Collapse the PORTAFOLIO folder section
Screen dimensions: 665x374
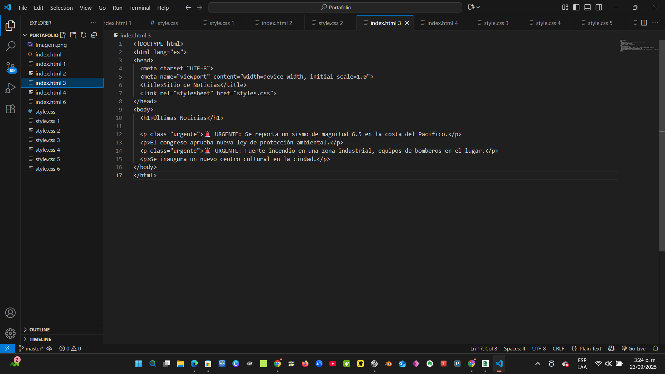click(x=25, y=35)
